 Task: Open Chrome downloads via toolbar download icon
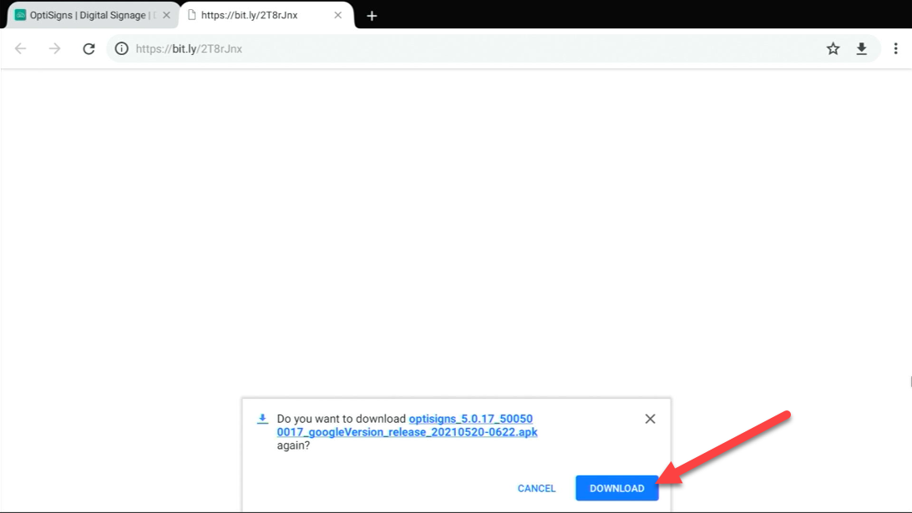tap(861, 48)
